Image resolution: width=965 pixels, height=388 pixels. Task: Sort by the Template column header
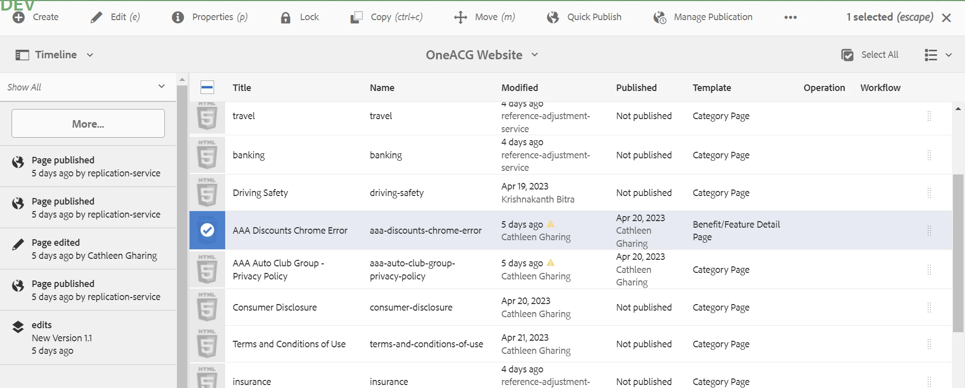click(712, 87)
